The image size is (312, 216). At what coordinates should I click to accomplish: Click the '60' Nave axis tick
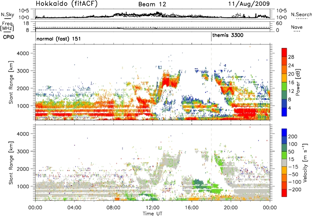point(279,23)
